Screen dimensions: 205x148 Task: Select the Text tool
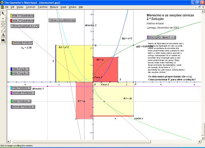point(3,35)
